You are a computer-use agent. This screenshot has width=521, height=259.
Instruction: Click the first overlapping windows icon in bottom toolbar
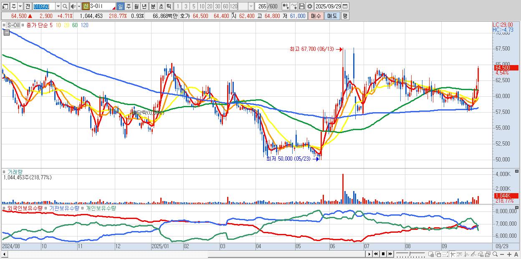tap(431, 254)
